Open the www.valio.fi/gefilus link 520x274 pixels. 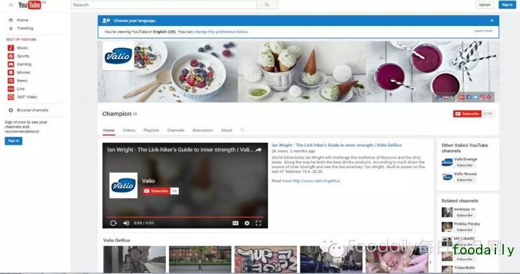coord(316,181)
